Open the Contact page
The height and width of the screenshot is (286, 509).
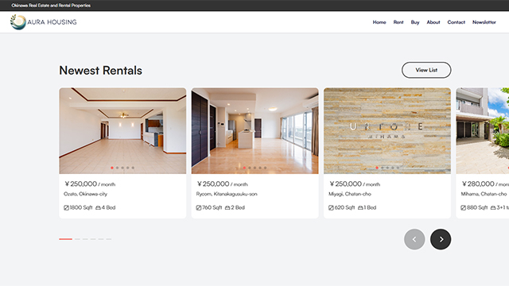click(x=456, y=22)
